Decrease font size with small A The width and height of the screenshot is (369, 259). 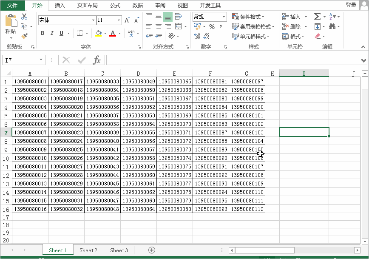(x=136, y=20)
